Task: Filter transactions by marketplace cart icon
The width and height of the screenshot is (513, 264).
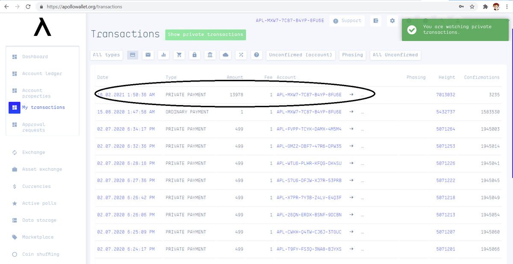Action: pyautogui.click(x=179, y=55)
